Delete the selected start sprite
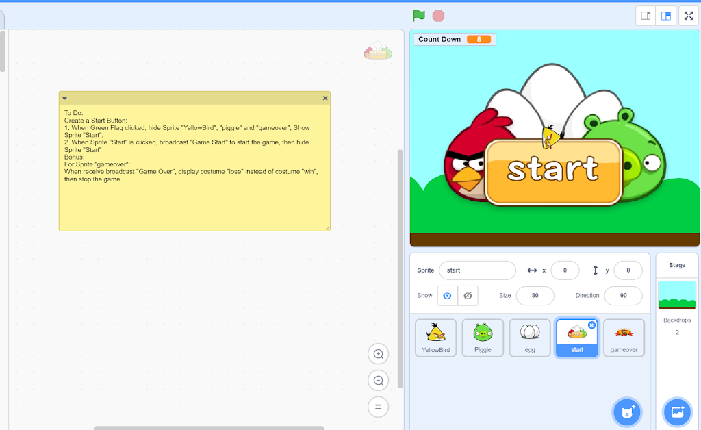 tap(591, 325)
